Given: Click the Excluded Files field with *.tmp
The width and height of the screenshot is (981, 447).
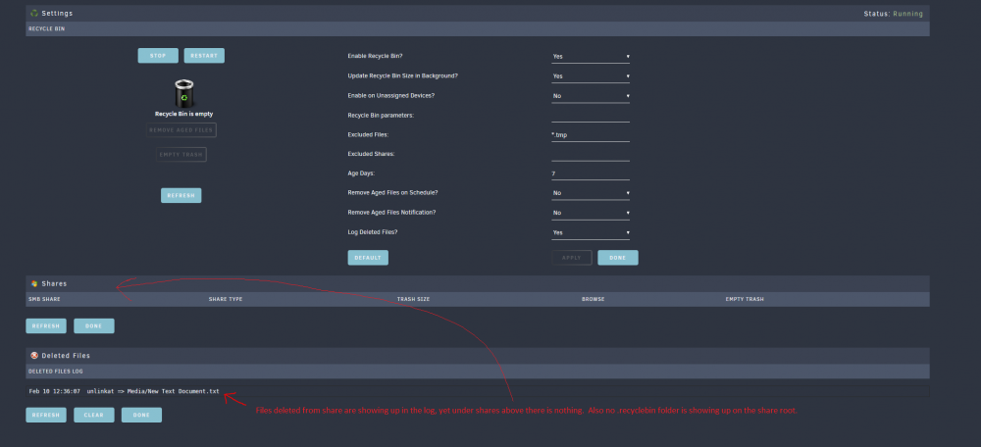Looking at the screenshot, I should coord(591,135).
